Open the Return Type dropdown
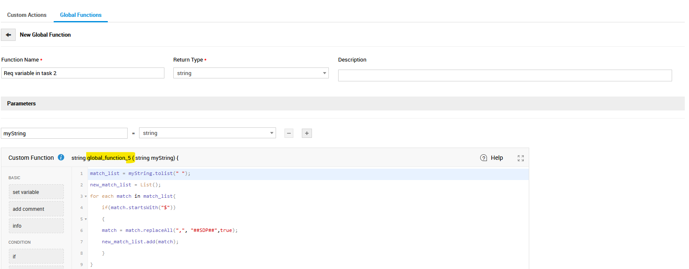 [x=251, y=73]
